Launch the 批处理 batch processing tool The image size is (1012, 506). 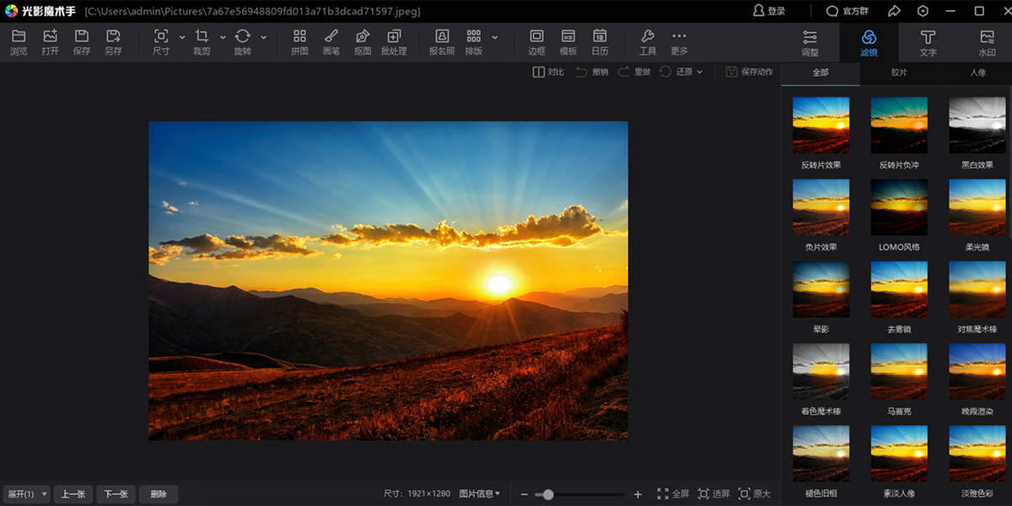click(394, 42)
